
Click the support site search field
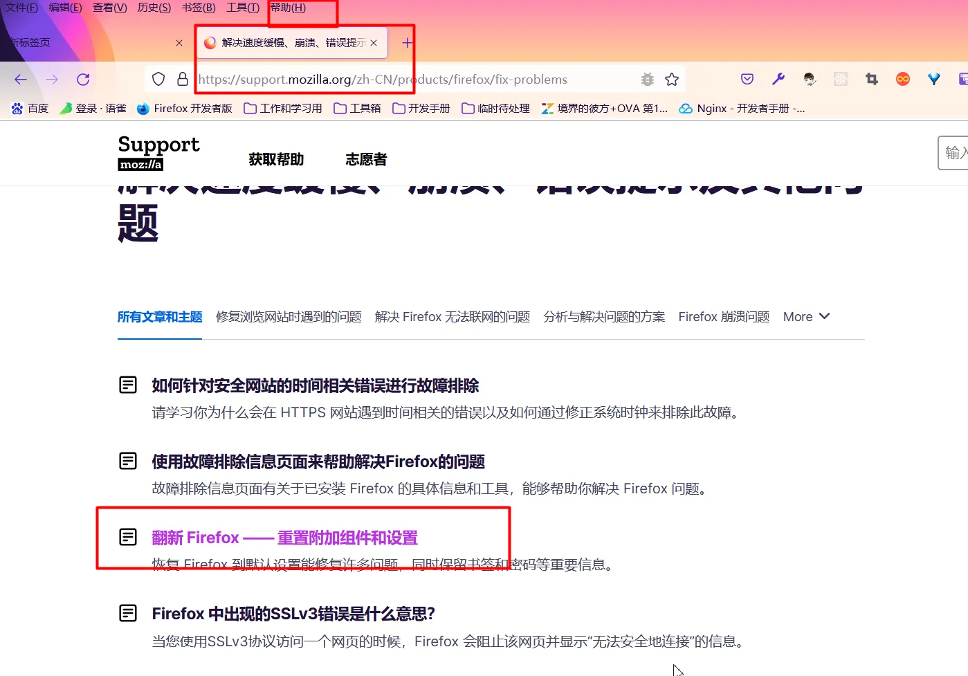(x=953, y=153)
